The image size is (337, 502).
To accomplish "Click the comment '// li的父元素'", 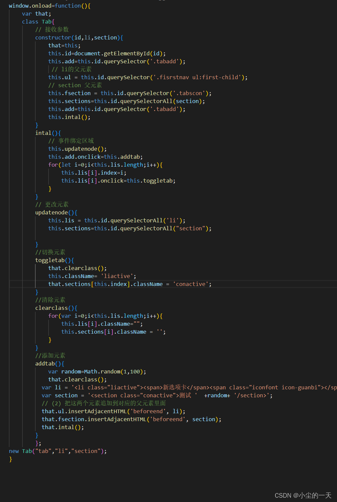I will pyautogui.click(x=71, y=69).
